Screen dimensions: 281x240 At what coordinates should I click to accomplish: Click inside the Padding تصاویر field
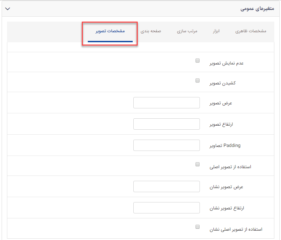pos(166,145)
